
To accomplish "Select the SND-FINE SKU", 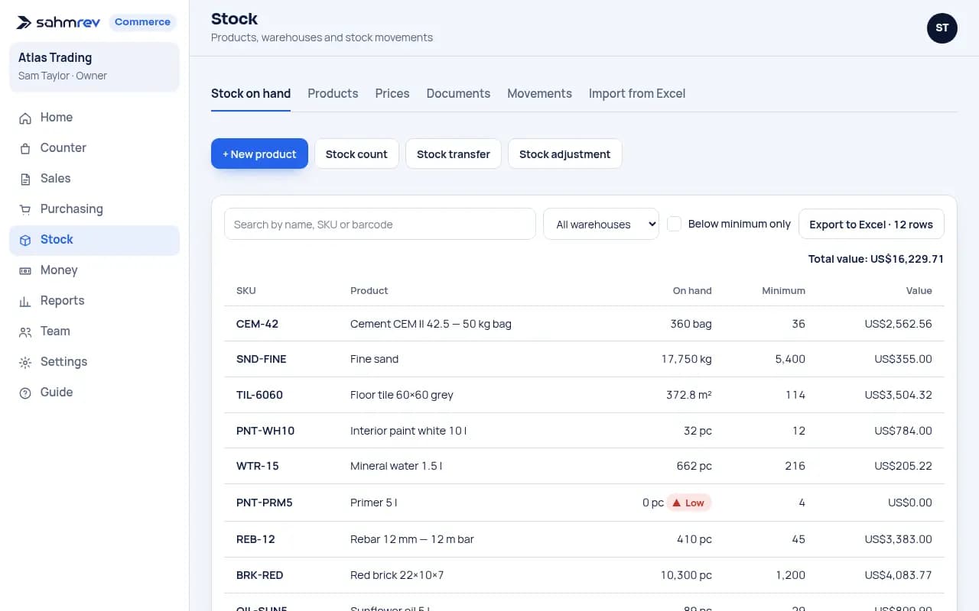I will coord(261,359).
